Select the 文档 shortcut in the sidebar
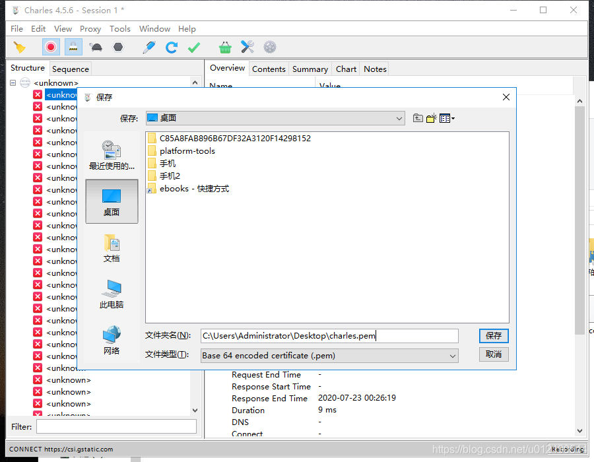The width and height of the screenshot is (594, 462). (112, 248)
